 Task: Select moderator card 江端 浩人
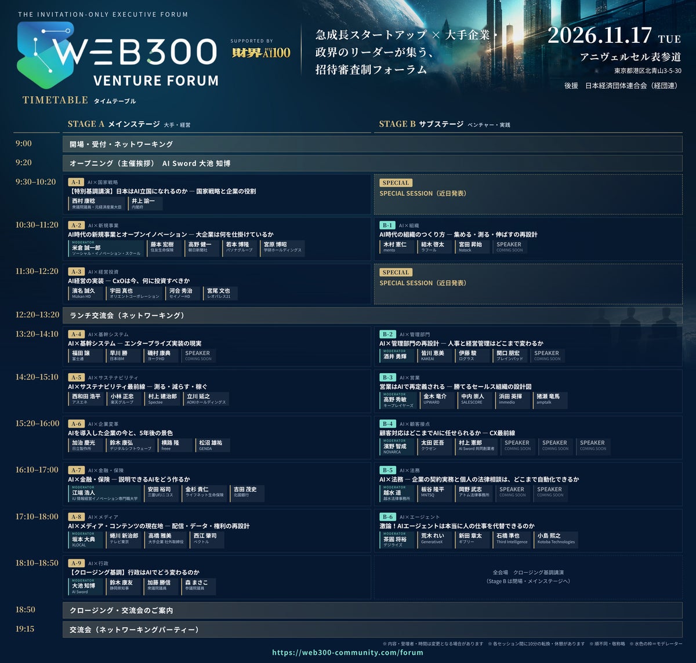point(105,493)
